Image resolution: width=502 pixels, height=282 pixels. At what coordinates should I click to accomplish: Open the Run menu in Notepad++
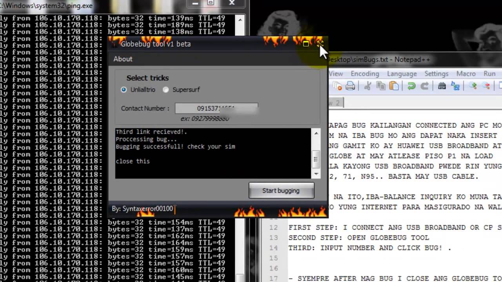click(489, 74)
